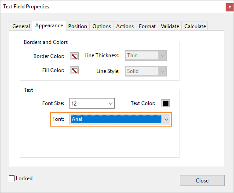Go to the Validate tab

tap(170, 26)
